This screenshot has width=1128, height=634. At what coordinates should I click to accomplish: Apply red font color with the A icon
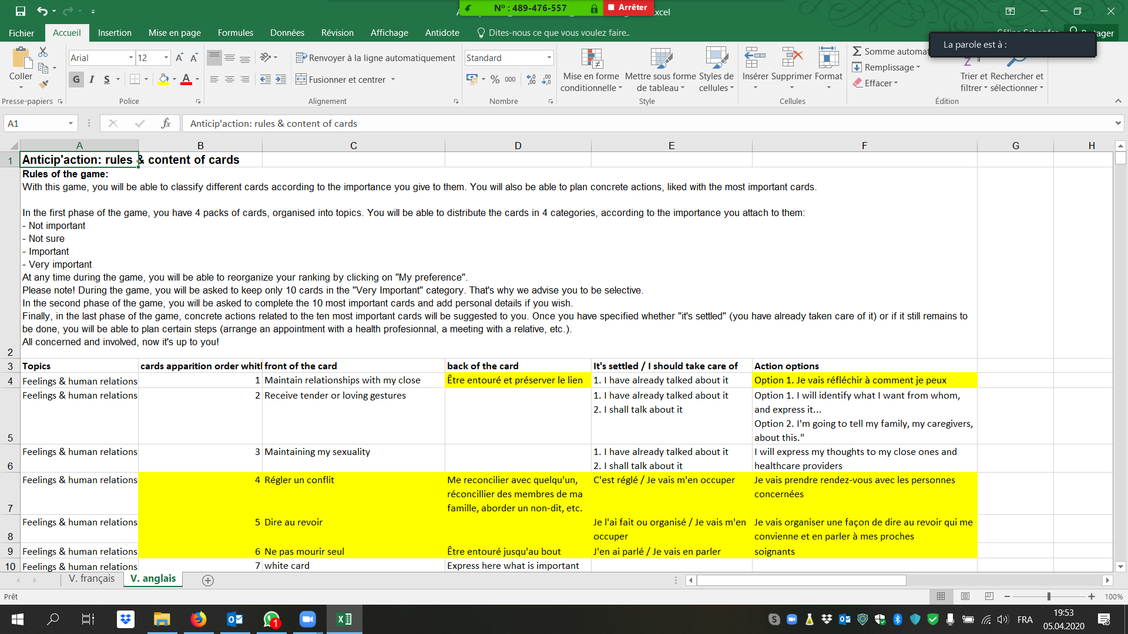pyautogui.click(x=186, y=79)
